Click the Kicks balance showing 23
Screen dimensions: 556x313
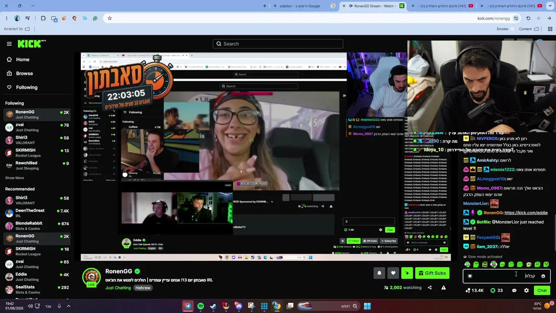(x=496, y=290)
